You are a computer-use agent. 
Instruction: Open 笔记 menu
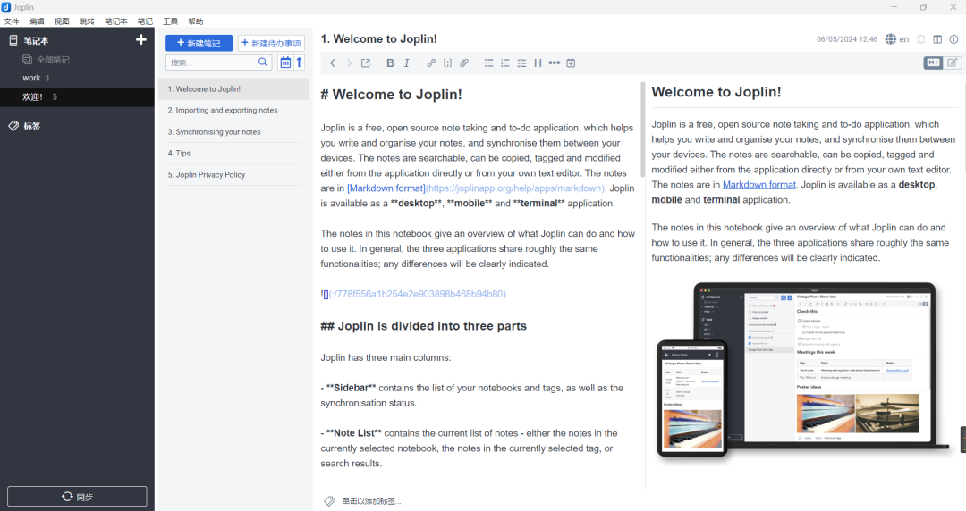(145, 21)
